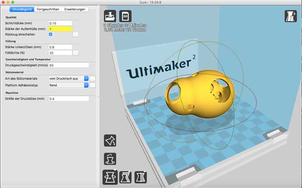Switch to the Erweiterungen tab
The height and width of the screenshot is (188, 302).
[75, 9]
